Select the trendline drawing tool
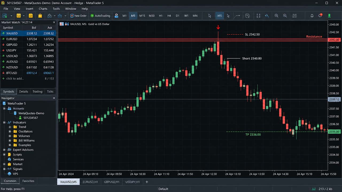The image size is (342, 192). tap(237, 16)
